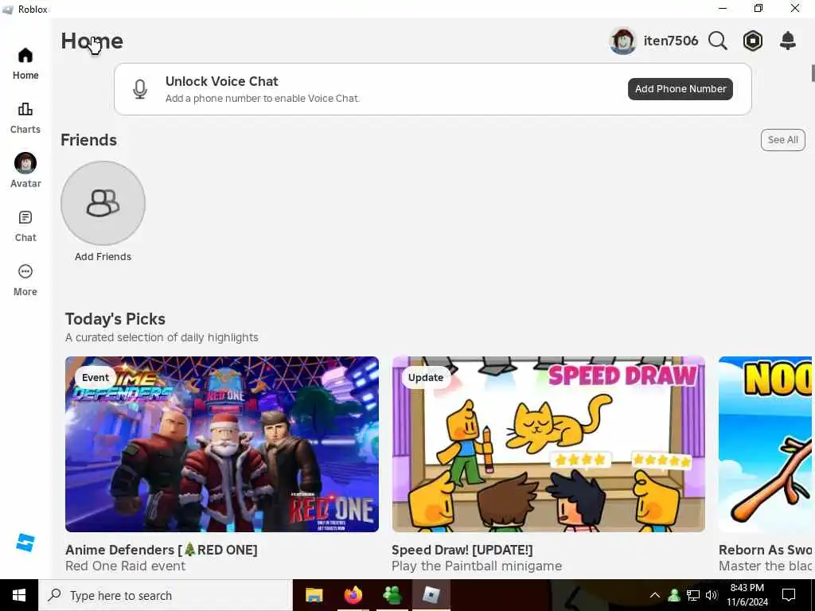Click the Add Friends circle icon

pyautogui.click(x=103, y=203)
